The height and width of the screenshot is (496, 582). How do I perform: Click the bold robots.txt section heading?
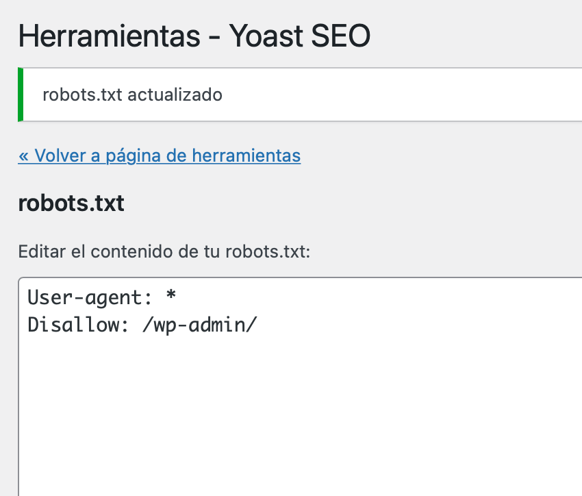tap(71, 203)
